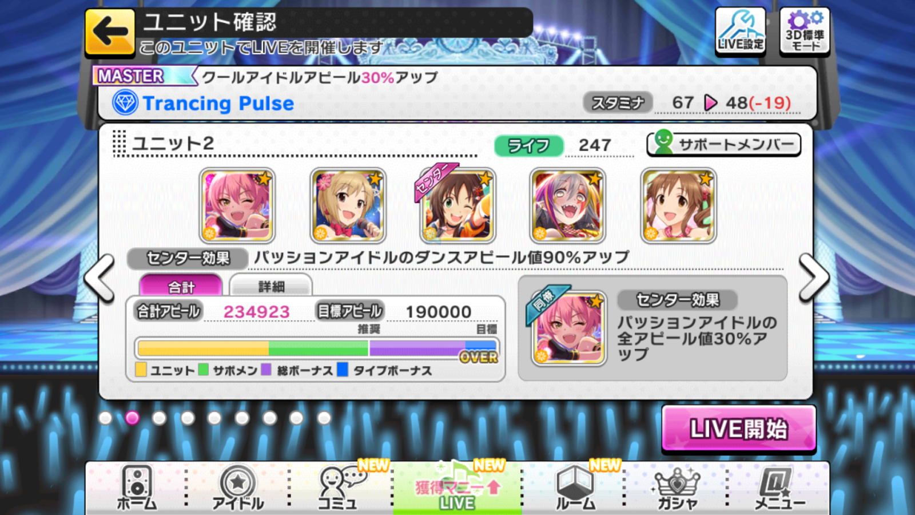The width and height of the screenshot is (915, 515).
Task: Open the ホーム speaker icon
Action: (x=137, y=488)
